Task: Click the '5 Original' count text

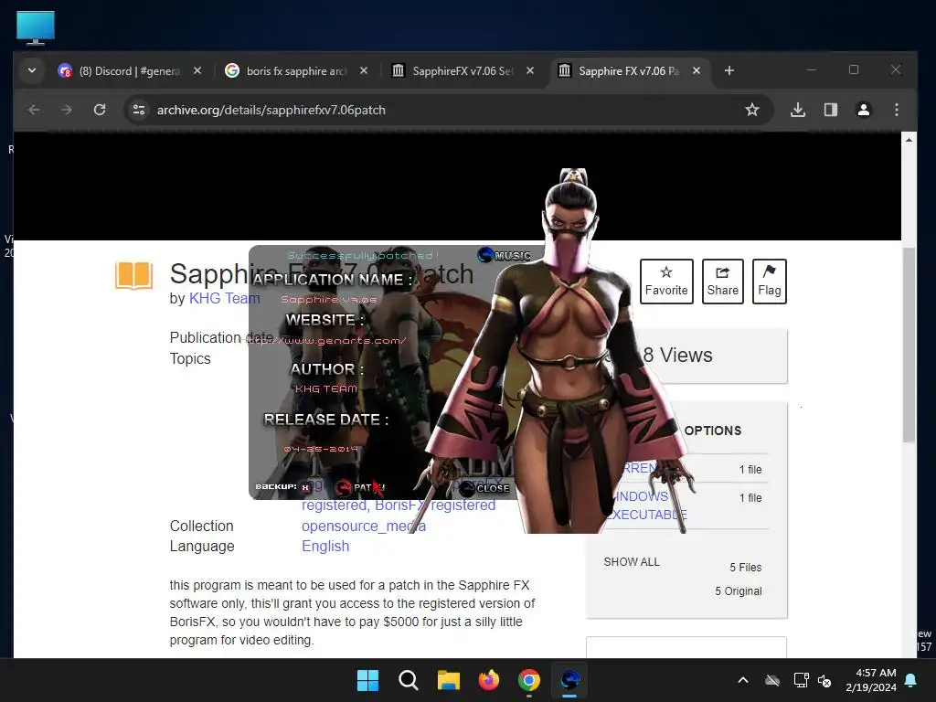Action: tap(739, 591)
